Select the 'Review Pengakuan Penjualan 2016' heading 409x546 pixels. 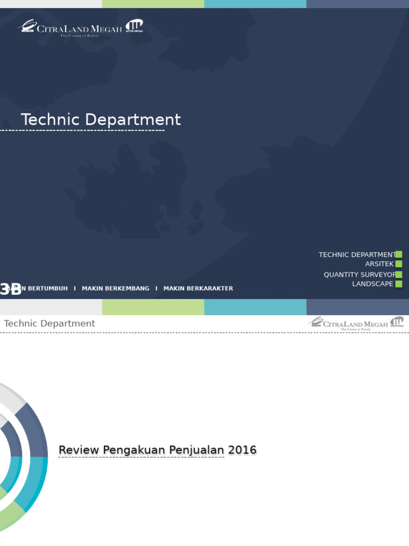point(158,449)
